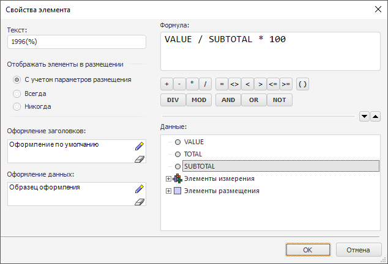The width and height of the screenshot is (388, 264).
Task: Click the pencil icon for header formatting
Action: coord(139,146)
